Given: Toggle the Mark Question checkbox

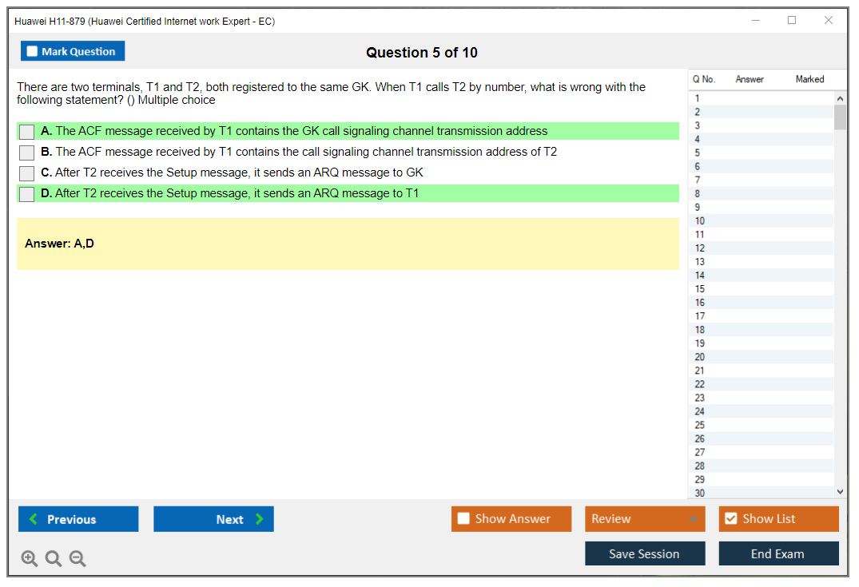Looking at the screenshot, I should 33,52.
